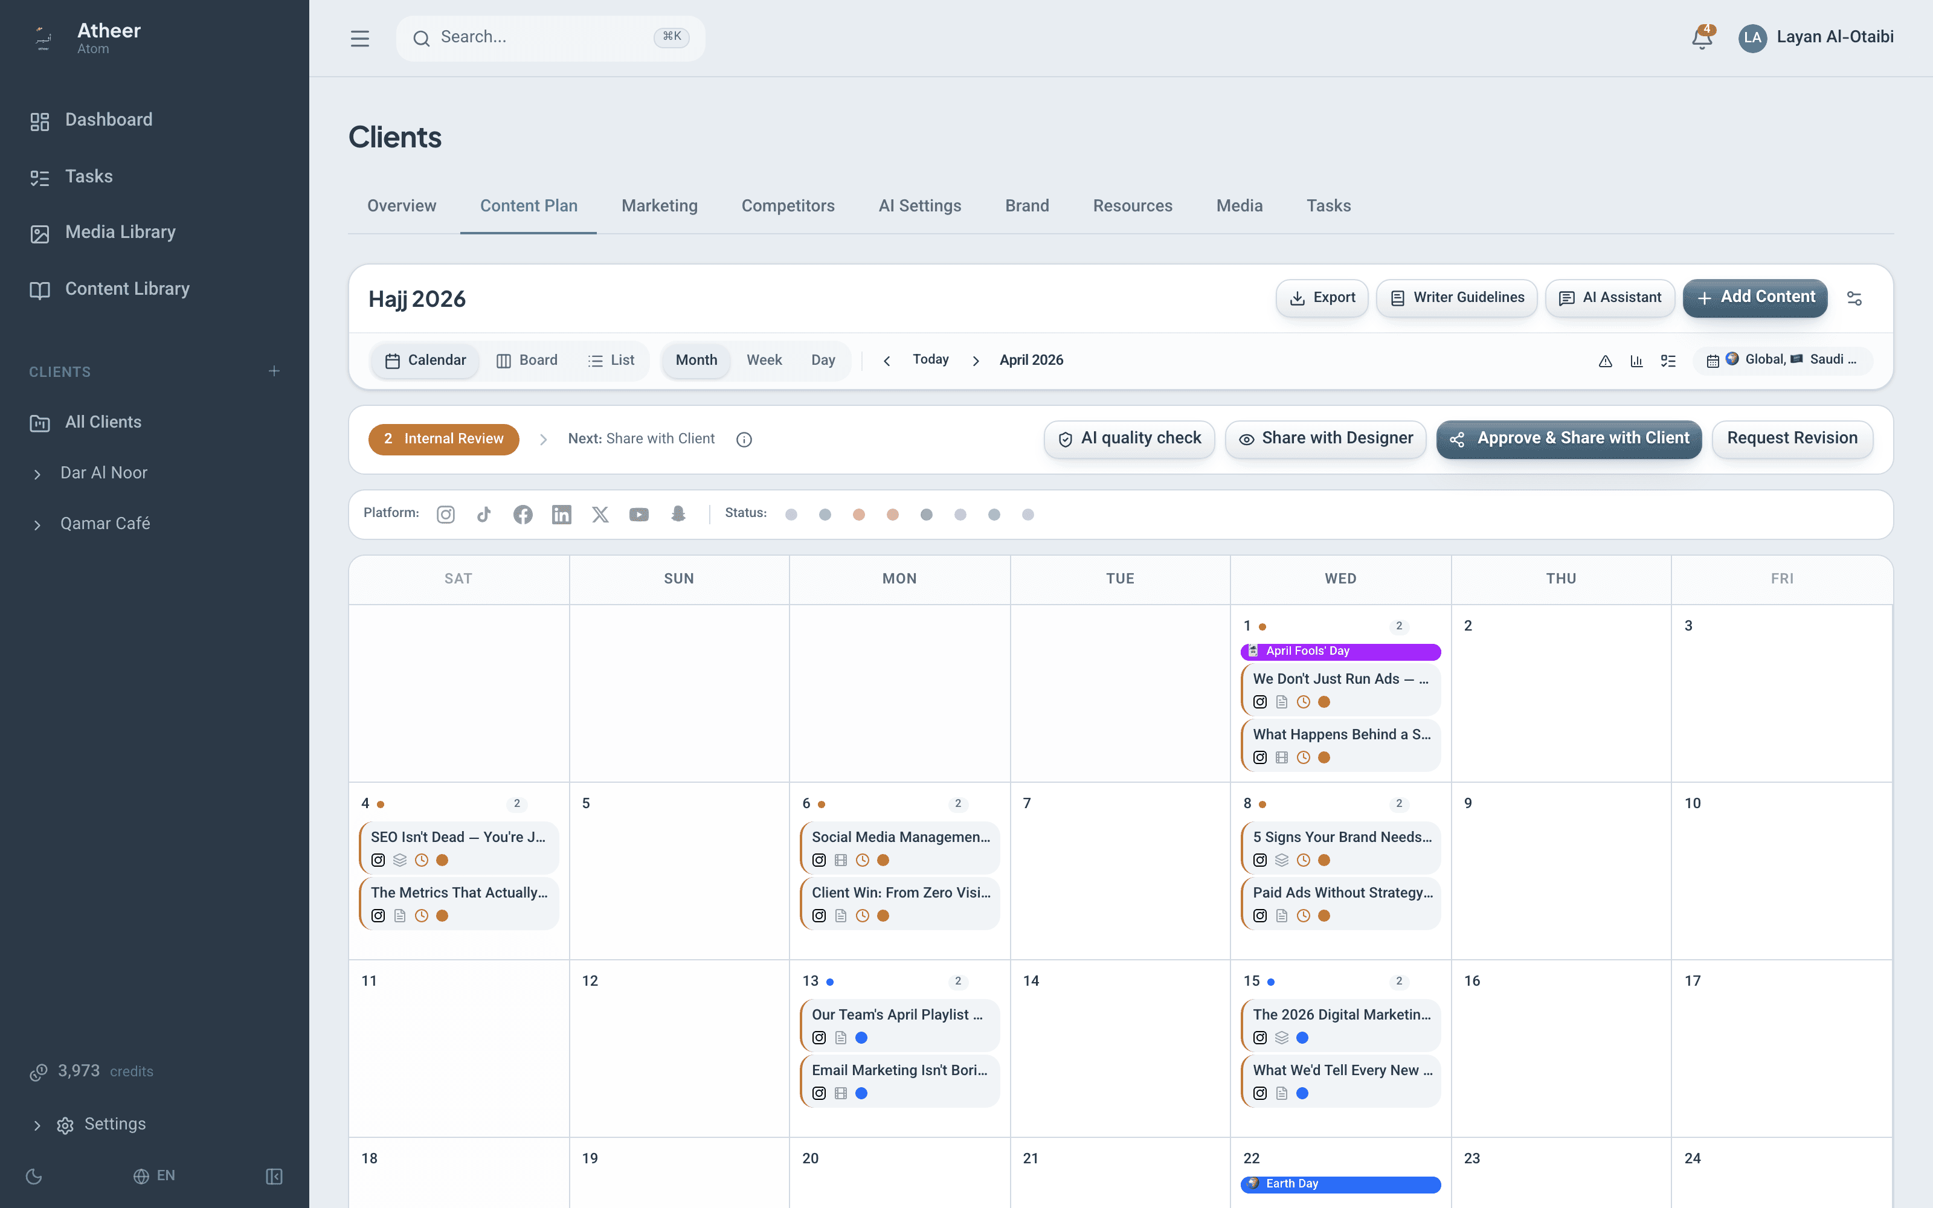Viewport: 1933px width, 1208px height.
Task: Click the Export button
Action: coord(1322,298)
